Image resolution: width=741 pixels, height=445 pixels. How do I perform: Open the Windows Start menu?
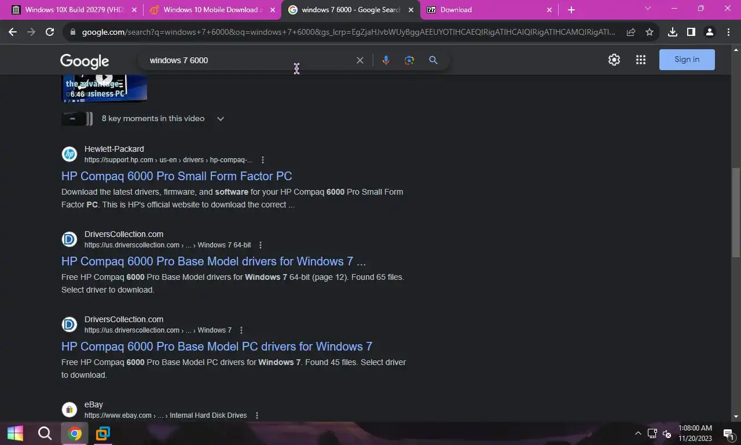tap(15, 433)
